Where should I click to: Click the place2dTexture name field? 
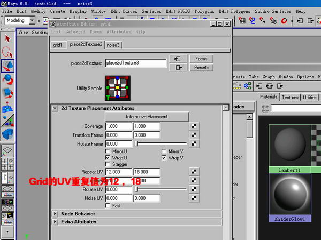tap(136, 63)
